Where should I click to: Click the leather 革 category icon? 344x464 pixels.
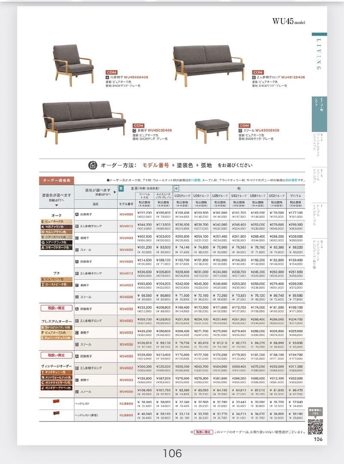click(121, 188)
